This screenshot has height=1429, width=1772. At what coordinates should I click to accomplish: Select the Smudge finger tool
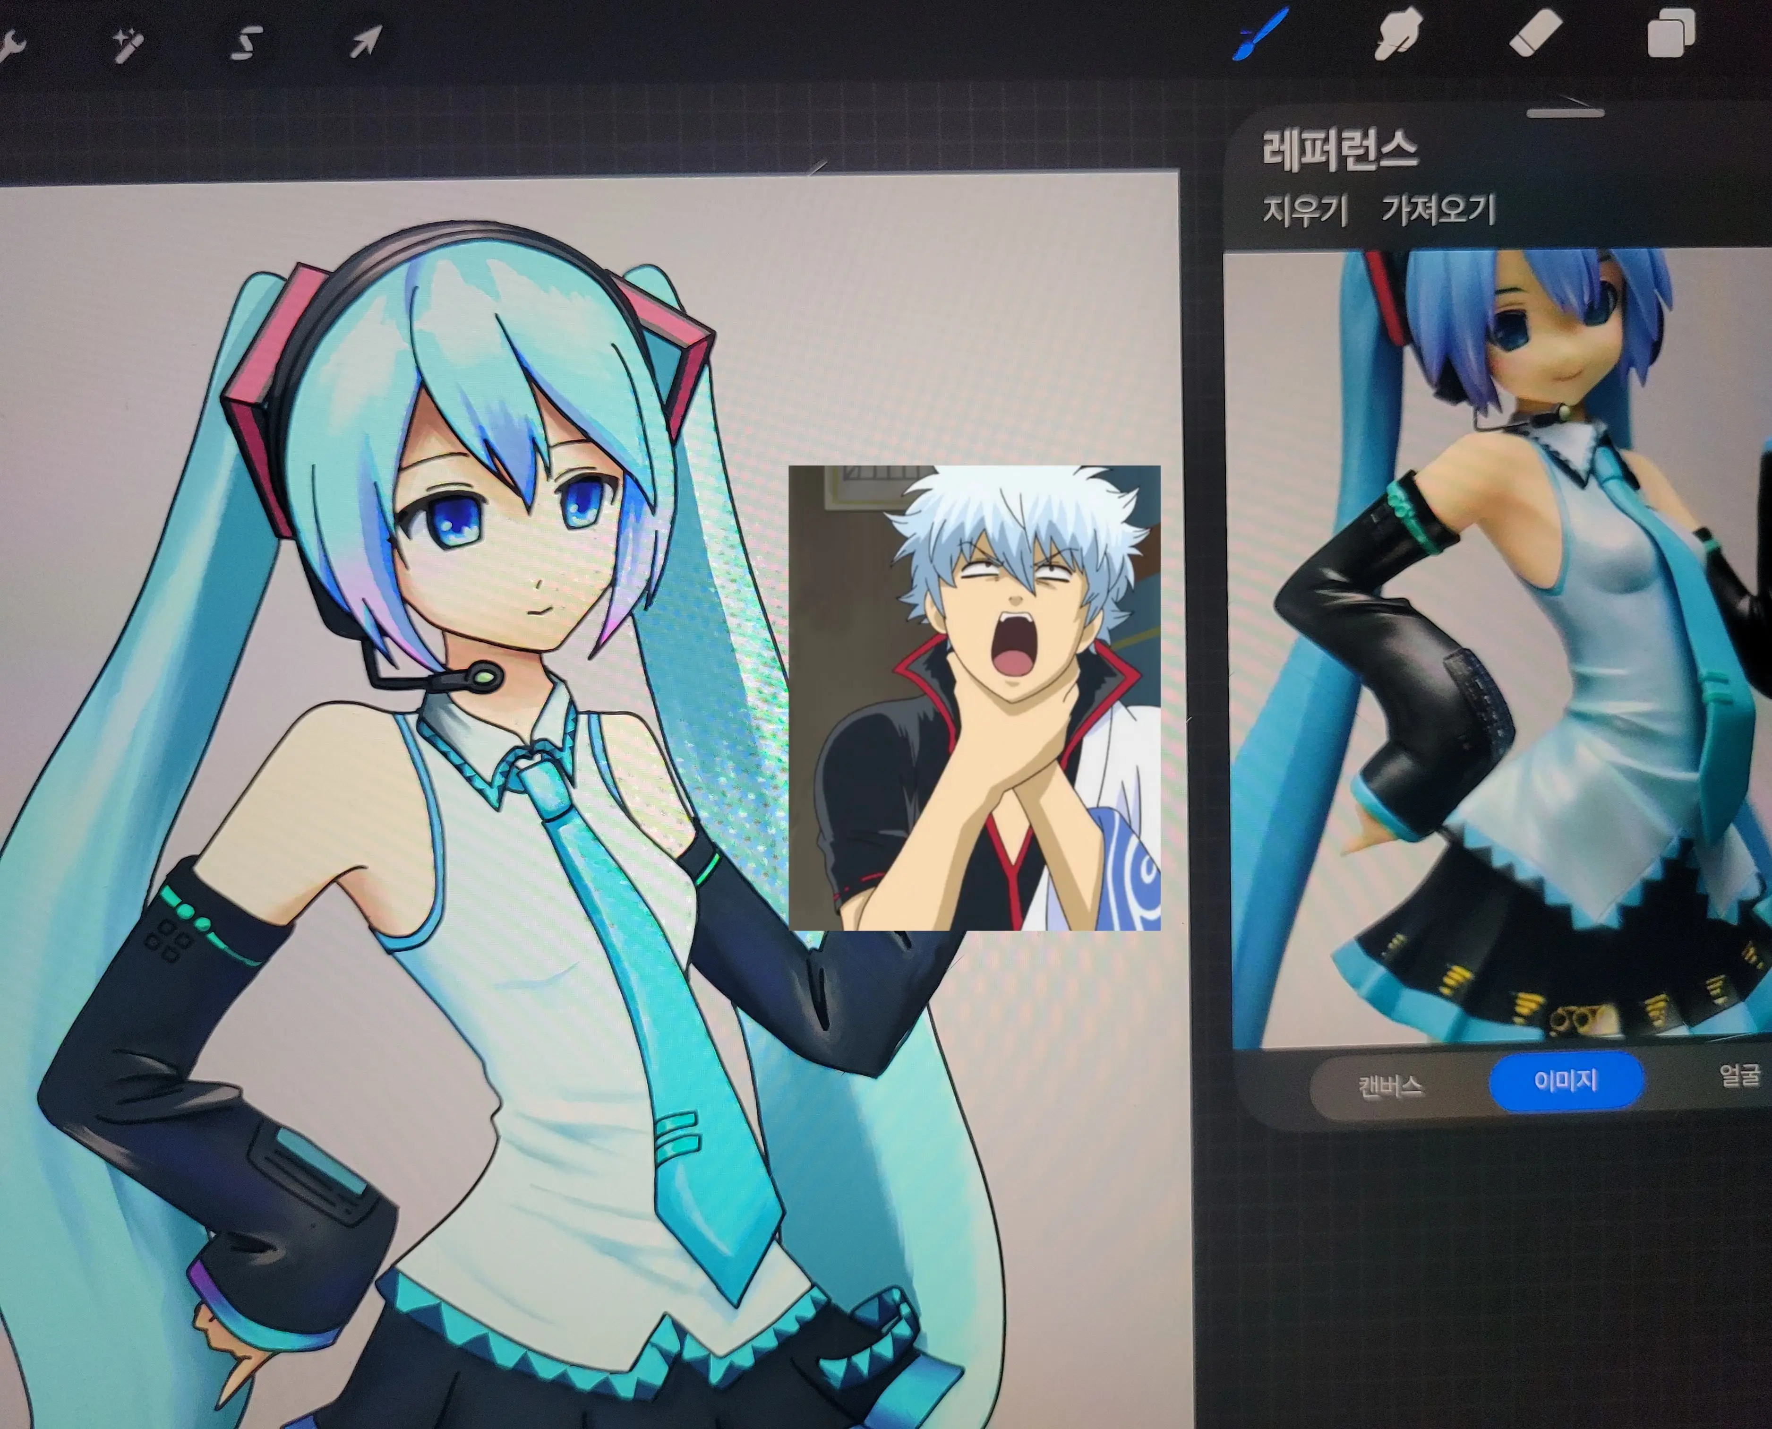[1397, 34]
